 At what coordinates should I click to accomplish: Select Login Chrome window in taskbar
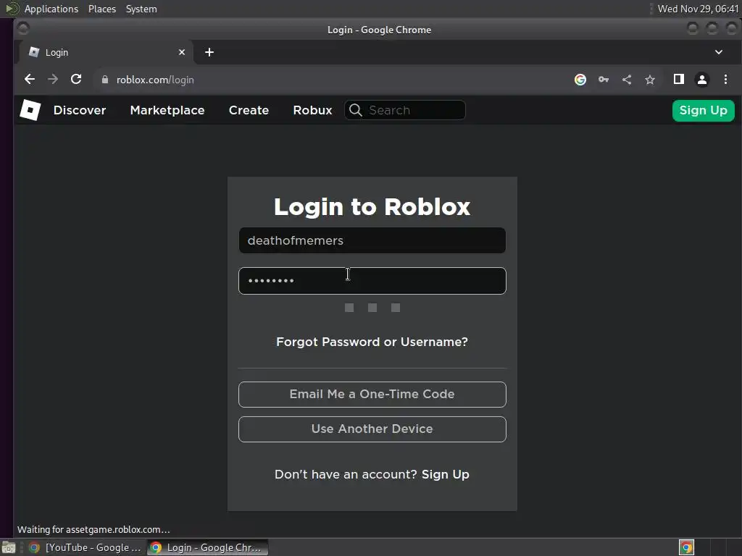click(207, 547)
